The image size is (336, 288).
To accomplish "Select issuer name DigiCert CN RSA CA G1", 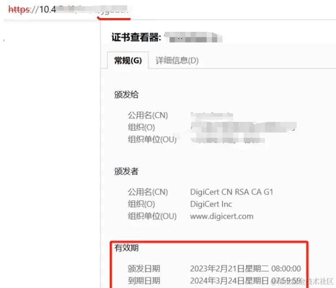I will pos(232,192).
